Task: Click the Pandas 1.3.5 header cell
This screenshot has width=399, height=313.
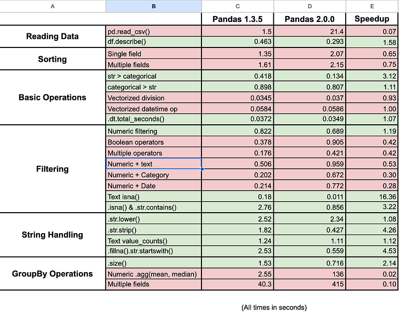Action: (237, 19)
